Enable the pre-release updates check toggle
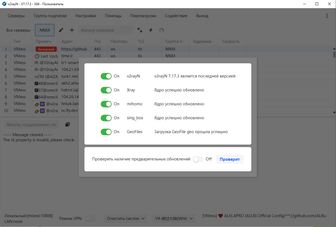Image resolution: width=336 pixels, height=227 pixels. coord(198,159)
